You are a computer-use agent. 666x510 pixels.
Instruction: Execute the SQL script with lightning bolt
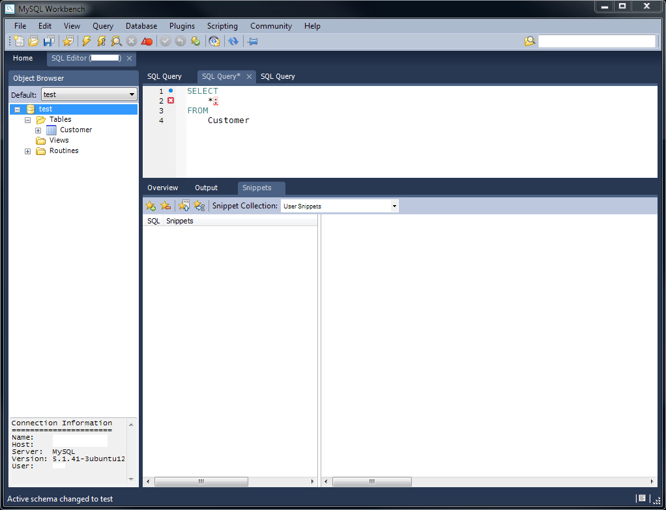click(87, 41)
